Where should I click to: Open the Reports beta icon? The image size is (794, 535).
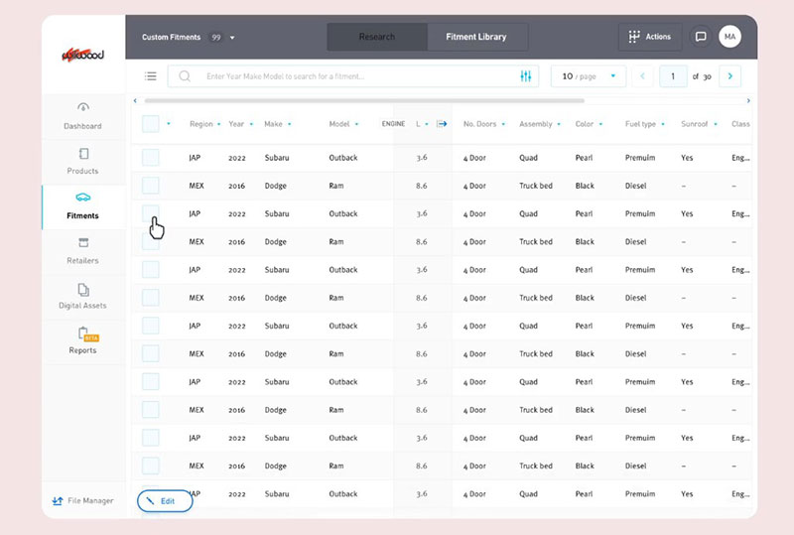pyautogui.click(x=88, y=334)
